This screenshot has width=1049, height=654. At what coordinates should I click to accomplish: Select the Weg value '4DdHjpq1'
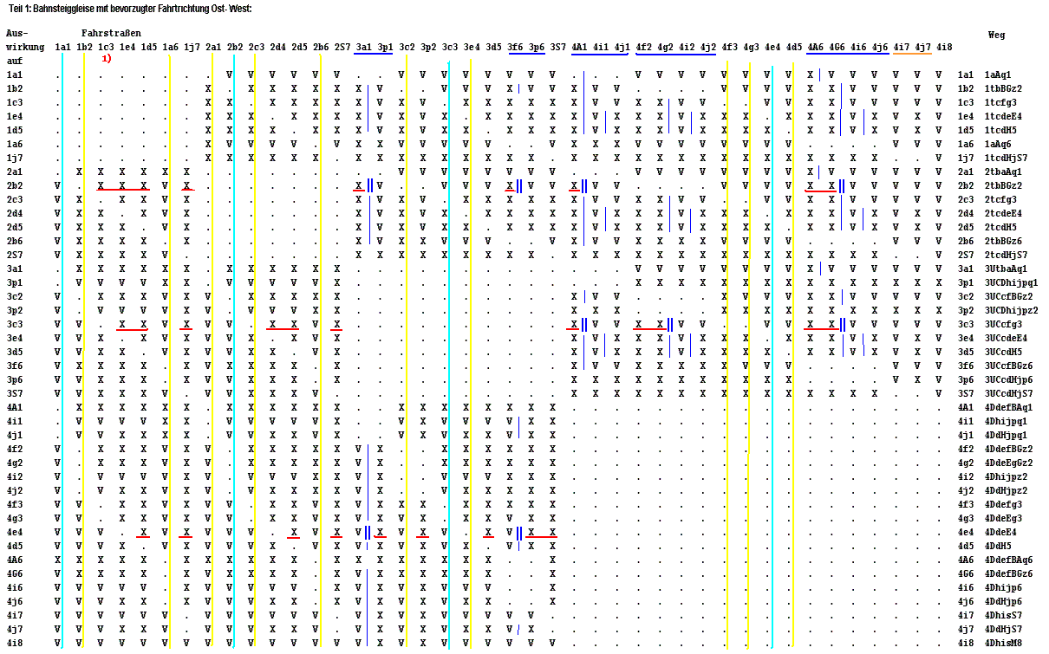(x=1006, y=436)
